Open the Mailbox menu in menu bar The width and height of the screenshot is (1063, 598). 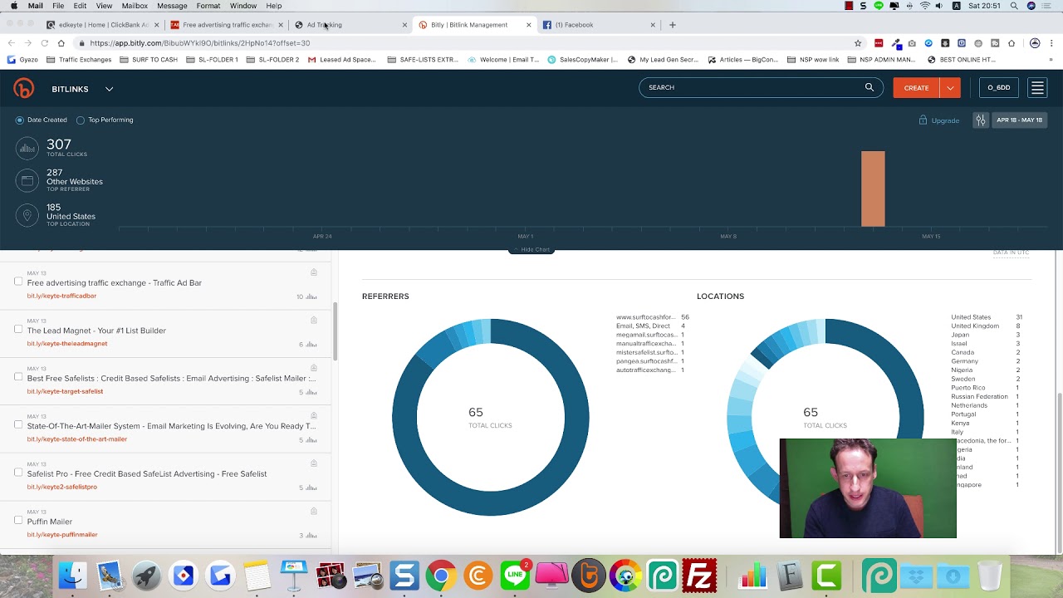[x=135, y=6]
